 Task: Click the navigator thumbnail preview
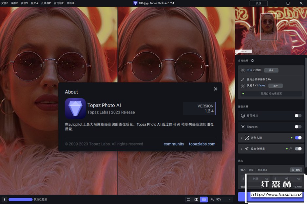[271, 31]
